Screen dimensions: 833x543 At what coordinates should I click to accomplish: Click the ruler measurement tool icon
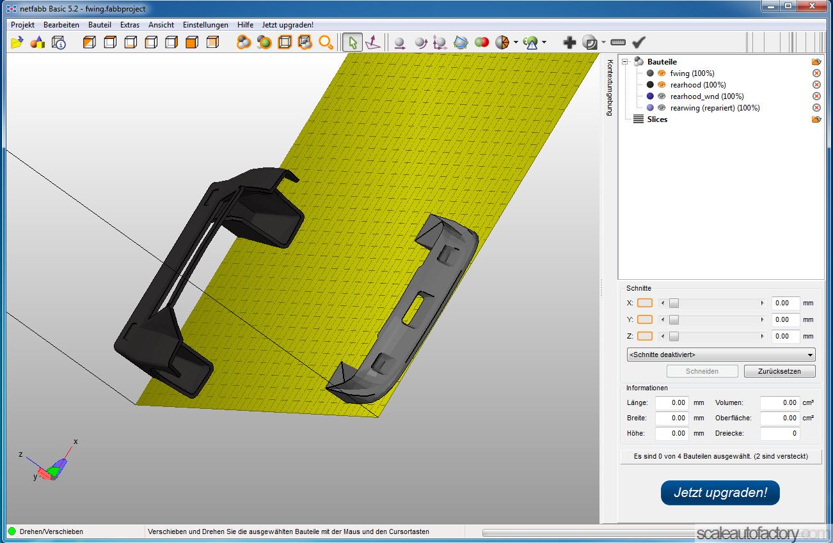(617, 43)
